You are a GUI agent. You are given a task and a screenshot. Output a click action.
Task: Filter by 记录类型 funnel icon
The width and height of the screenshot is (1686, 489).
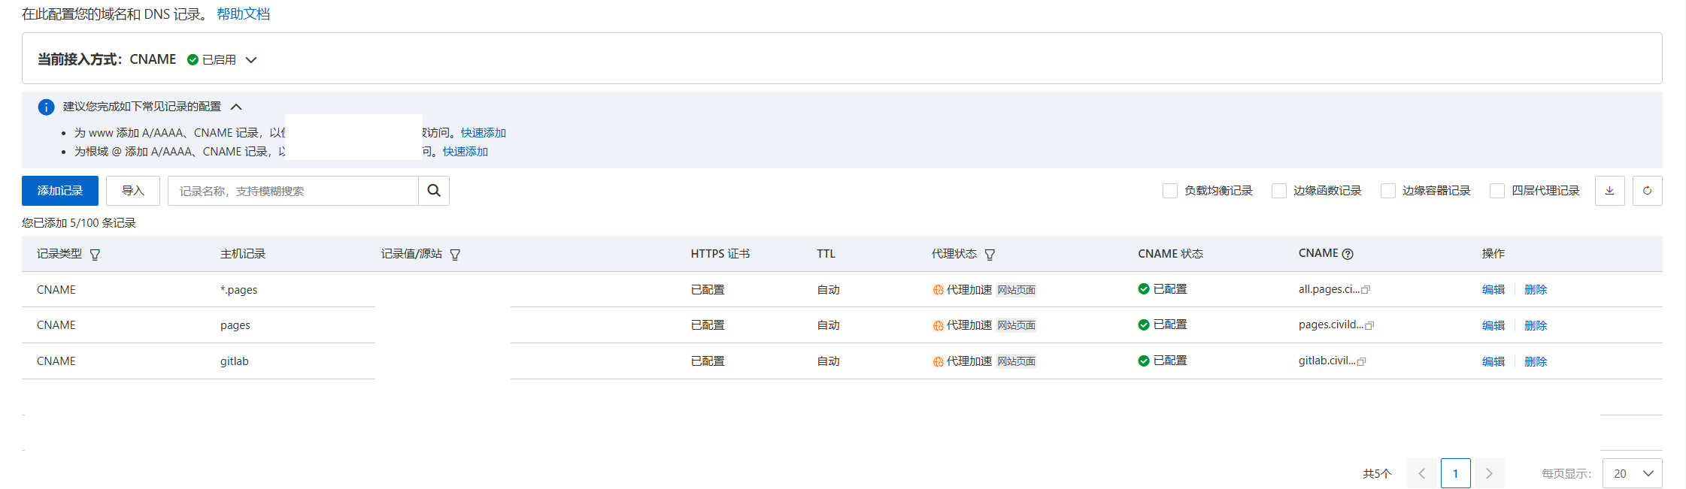(95, 255)
